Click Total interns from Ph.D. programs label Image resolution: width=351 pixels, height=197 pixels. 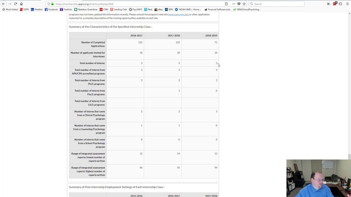pos(90,82)
